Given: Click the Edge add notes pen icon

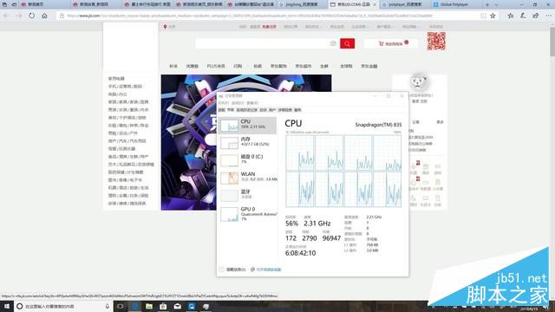Looking at the screenshot, I should pyautogui.click(x=523, y=16).
